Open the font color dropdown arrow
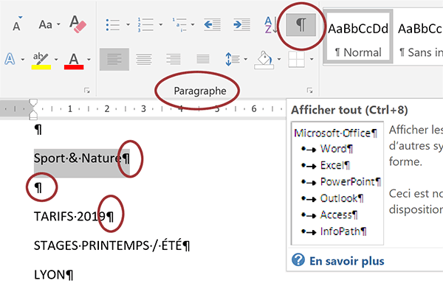The width and height of the screenshot is (443, 286). pyautogui.click(x=89, y=60)
